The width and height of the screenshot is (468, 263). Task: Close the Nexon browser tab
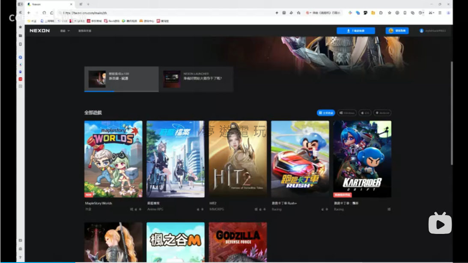[x=71, y=4]
